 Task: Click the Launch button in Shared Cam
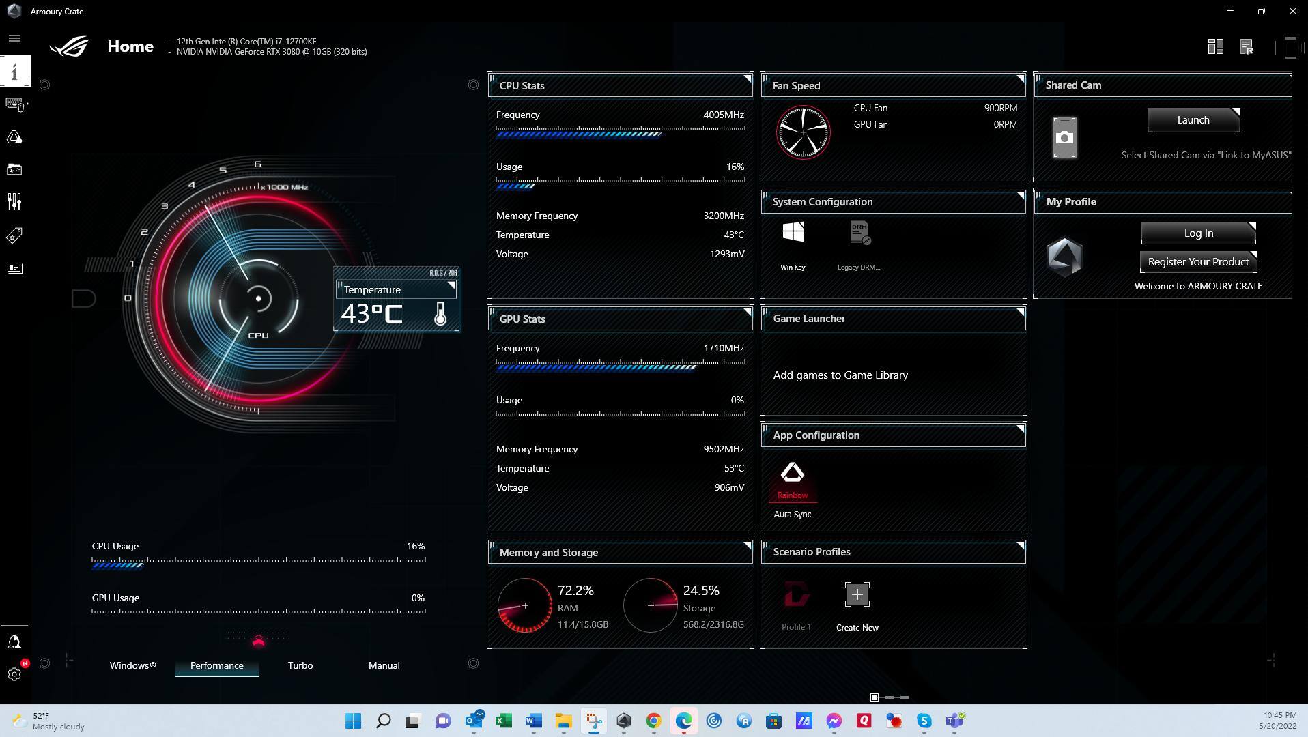pos(1193,120)
